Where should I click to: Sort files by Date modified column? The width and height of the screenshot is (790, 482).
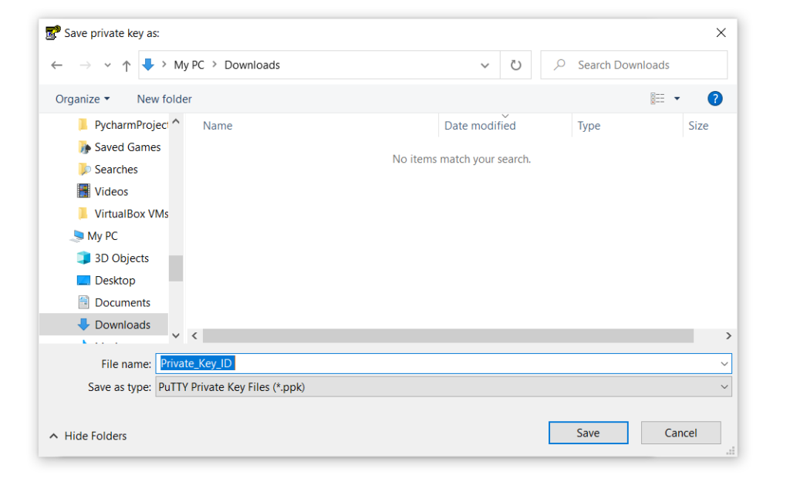(480, 126)
